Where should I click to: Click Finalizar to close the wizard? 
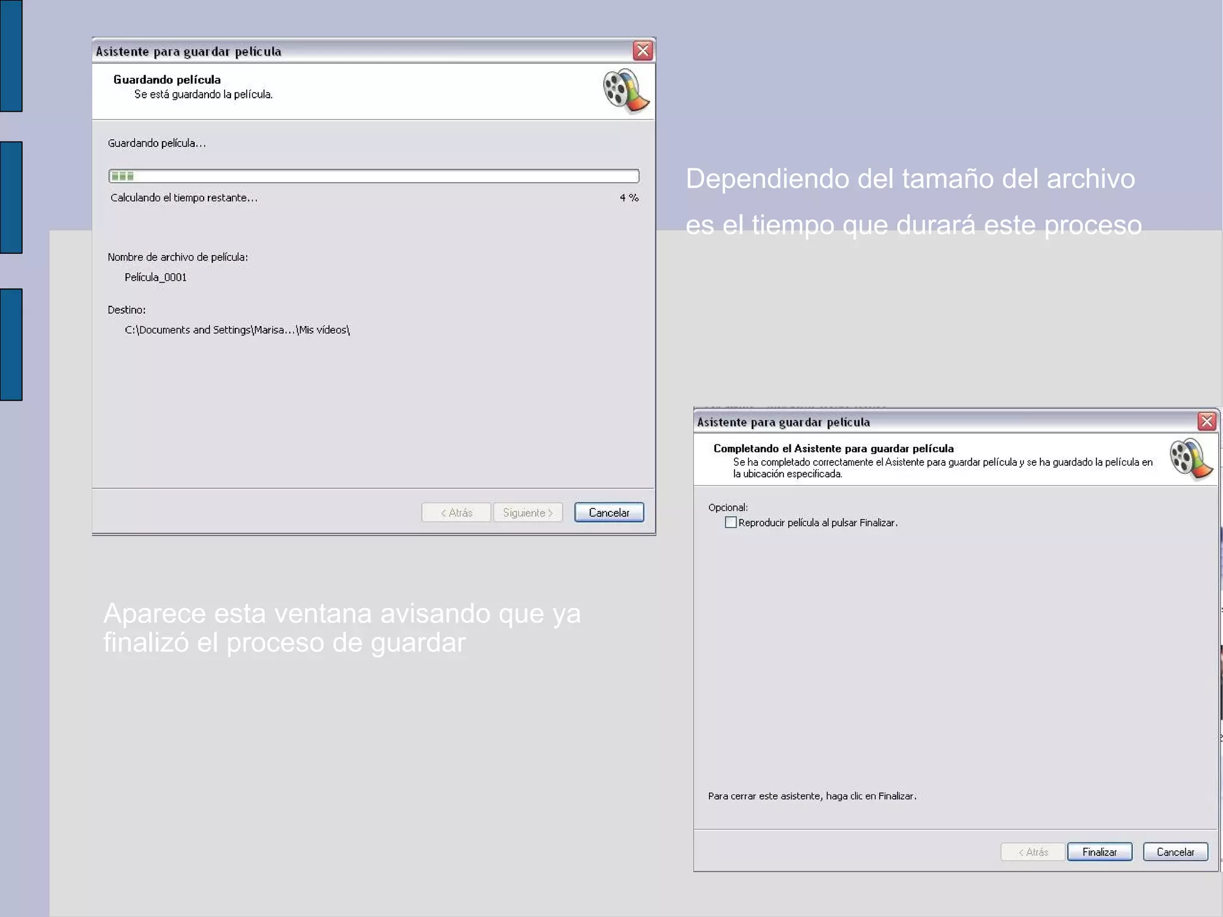tap(1099, 852)
